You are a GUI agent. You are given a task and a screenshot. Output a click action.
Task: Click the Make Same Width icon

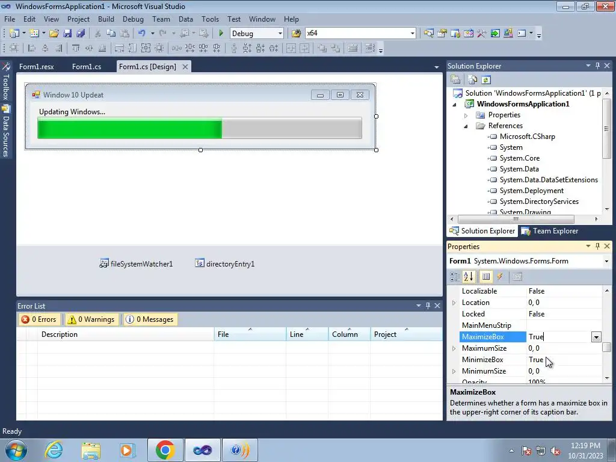[x=120, y=48]
